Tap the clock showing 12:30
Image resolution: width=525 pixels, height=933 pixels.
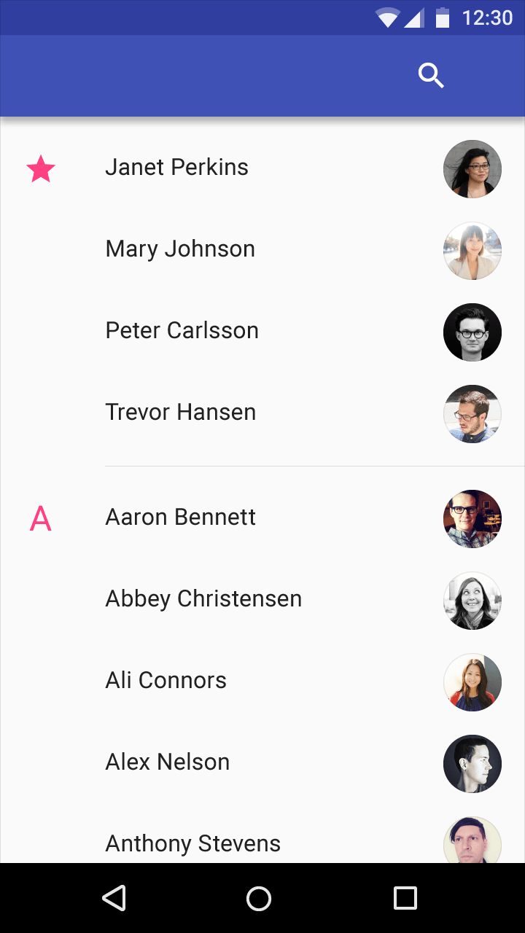point(488,17)
